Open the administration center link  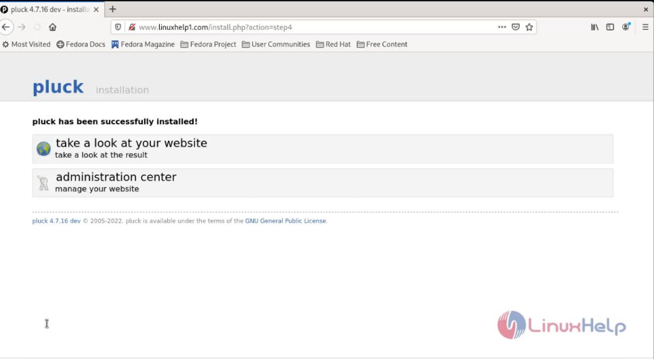pyautogui.click(x=116, y=177)
